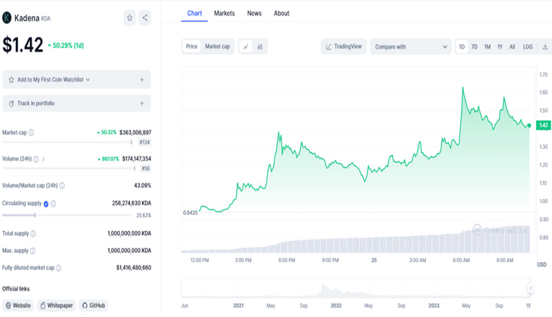Click the 0.9425 opening price label

[190, 213]
